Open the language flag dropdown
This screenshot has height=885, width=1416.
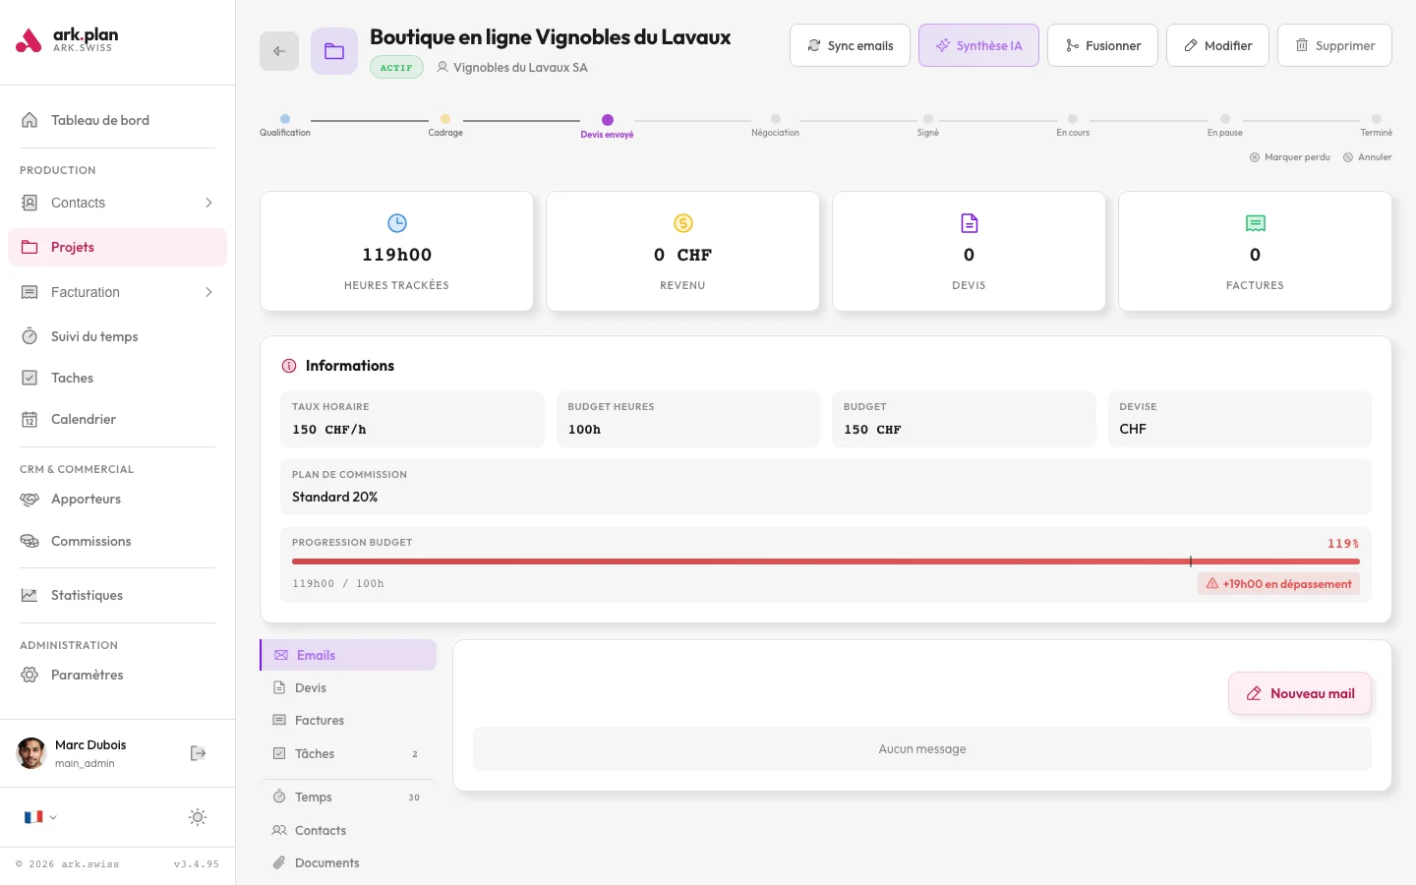tap(40, 817)
